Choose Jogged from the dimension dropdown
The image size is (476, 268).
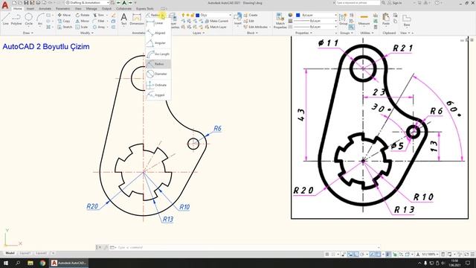point(158,95)
